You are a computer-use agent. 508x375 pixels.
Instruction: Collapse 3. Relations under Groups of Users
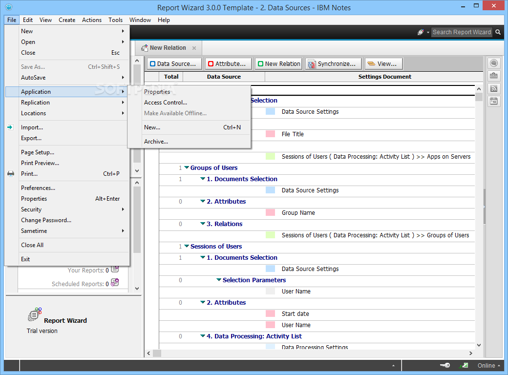203,224
